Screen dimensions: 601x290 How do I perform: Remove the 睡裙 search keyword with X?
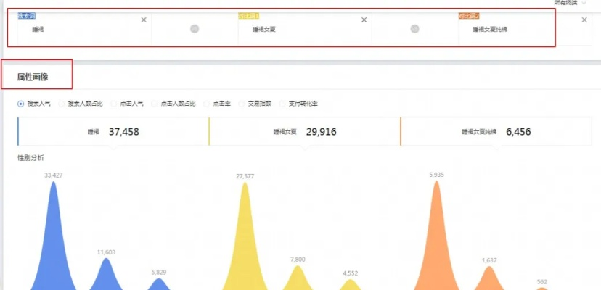coord(143,20)
